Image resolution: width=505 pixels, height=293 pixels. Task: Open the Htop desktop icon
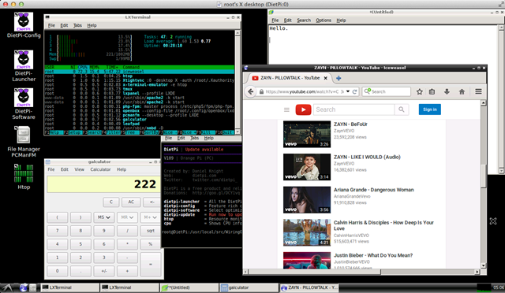(x=24, y=176)
